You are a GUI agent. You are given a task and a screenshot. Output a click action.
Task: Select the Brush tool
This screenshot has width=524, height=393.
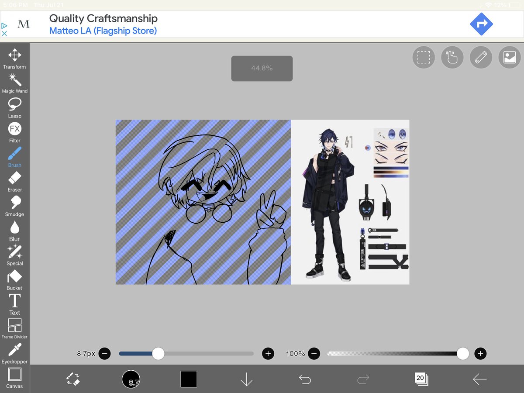pos(14,157)
